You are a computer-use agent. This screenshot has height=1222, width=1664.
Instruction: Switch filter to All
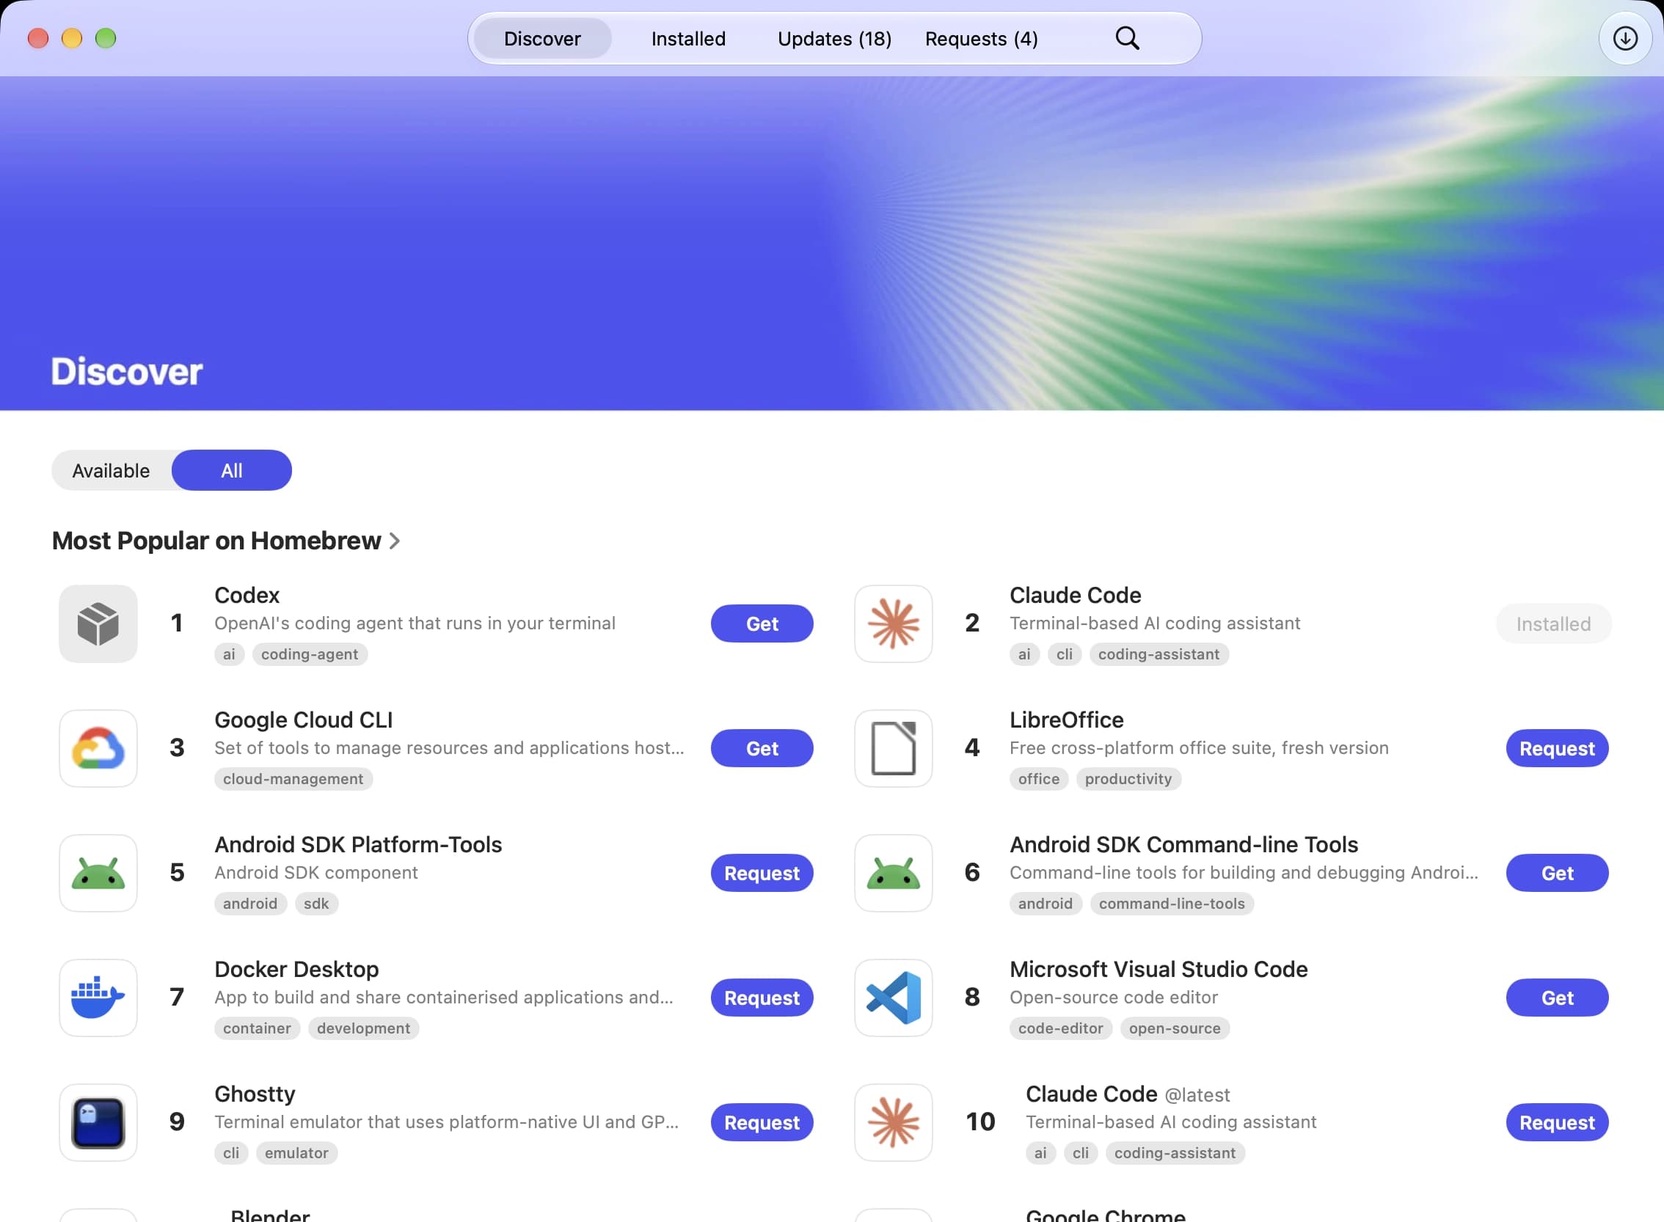(x=232, y=470)
